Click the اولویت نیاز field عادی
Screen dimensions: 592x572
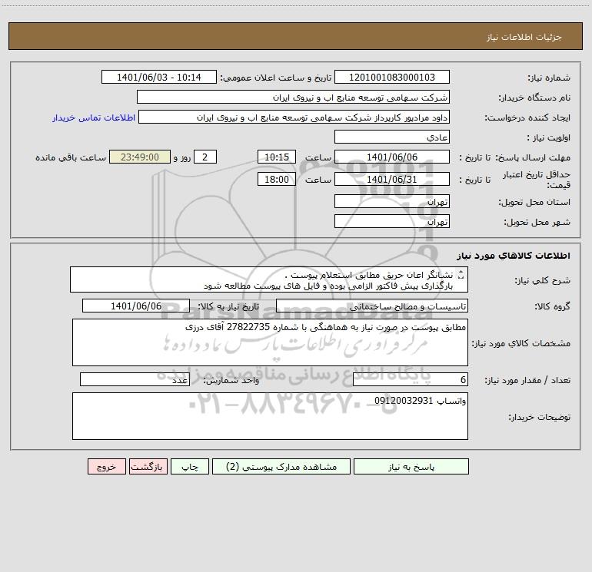[x=392, y=137]
